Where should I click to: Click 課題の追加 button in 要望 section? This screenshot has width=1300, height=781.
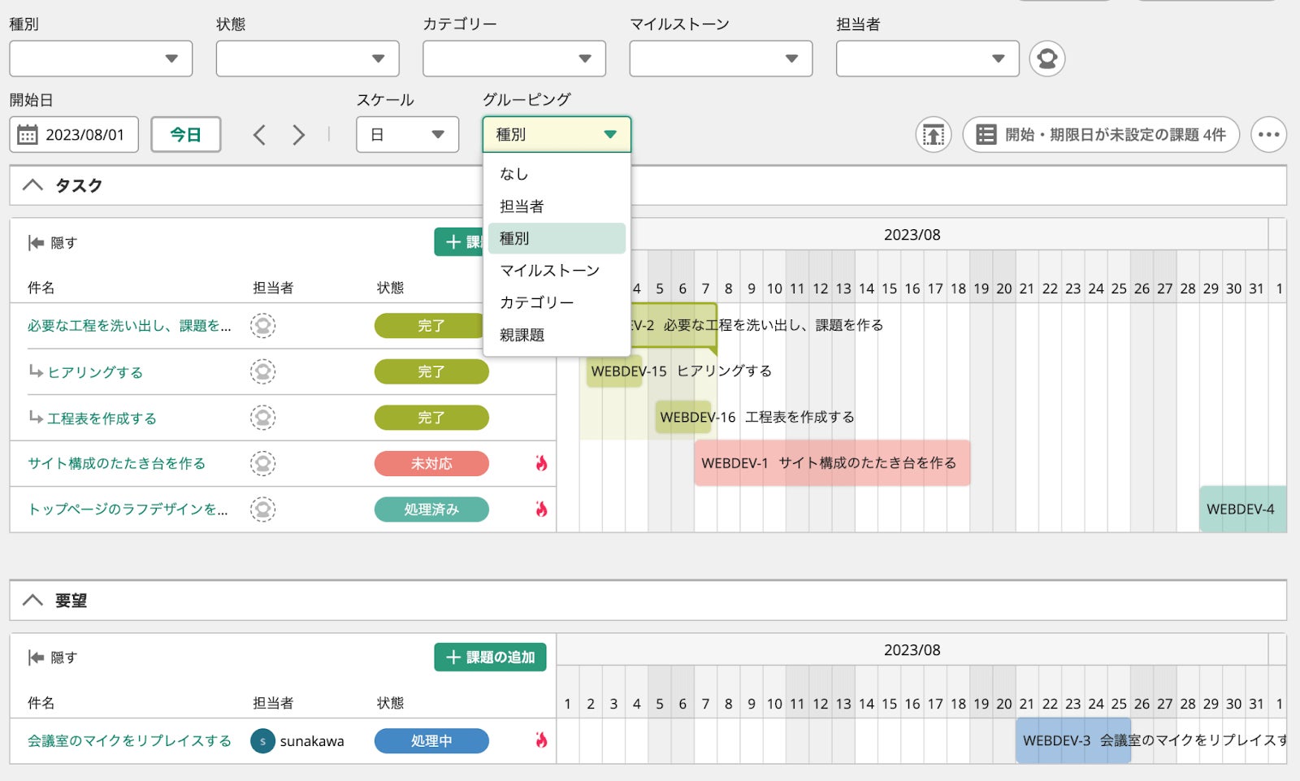490,657
